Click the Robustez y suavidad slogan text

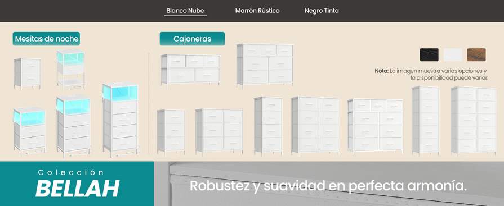[x=328, y=186]
